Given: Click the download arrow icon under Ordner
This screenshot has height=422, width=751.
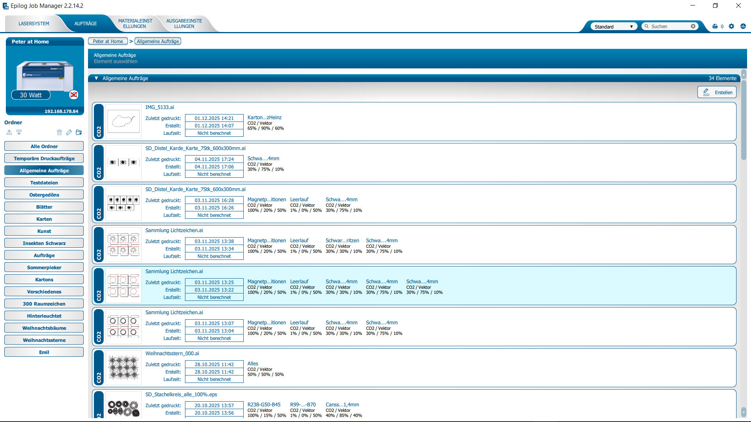Looking at the screenshot, I should tap(19, 132).
